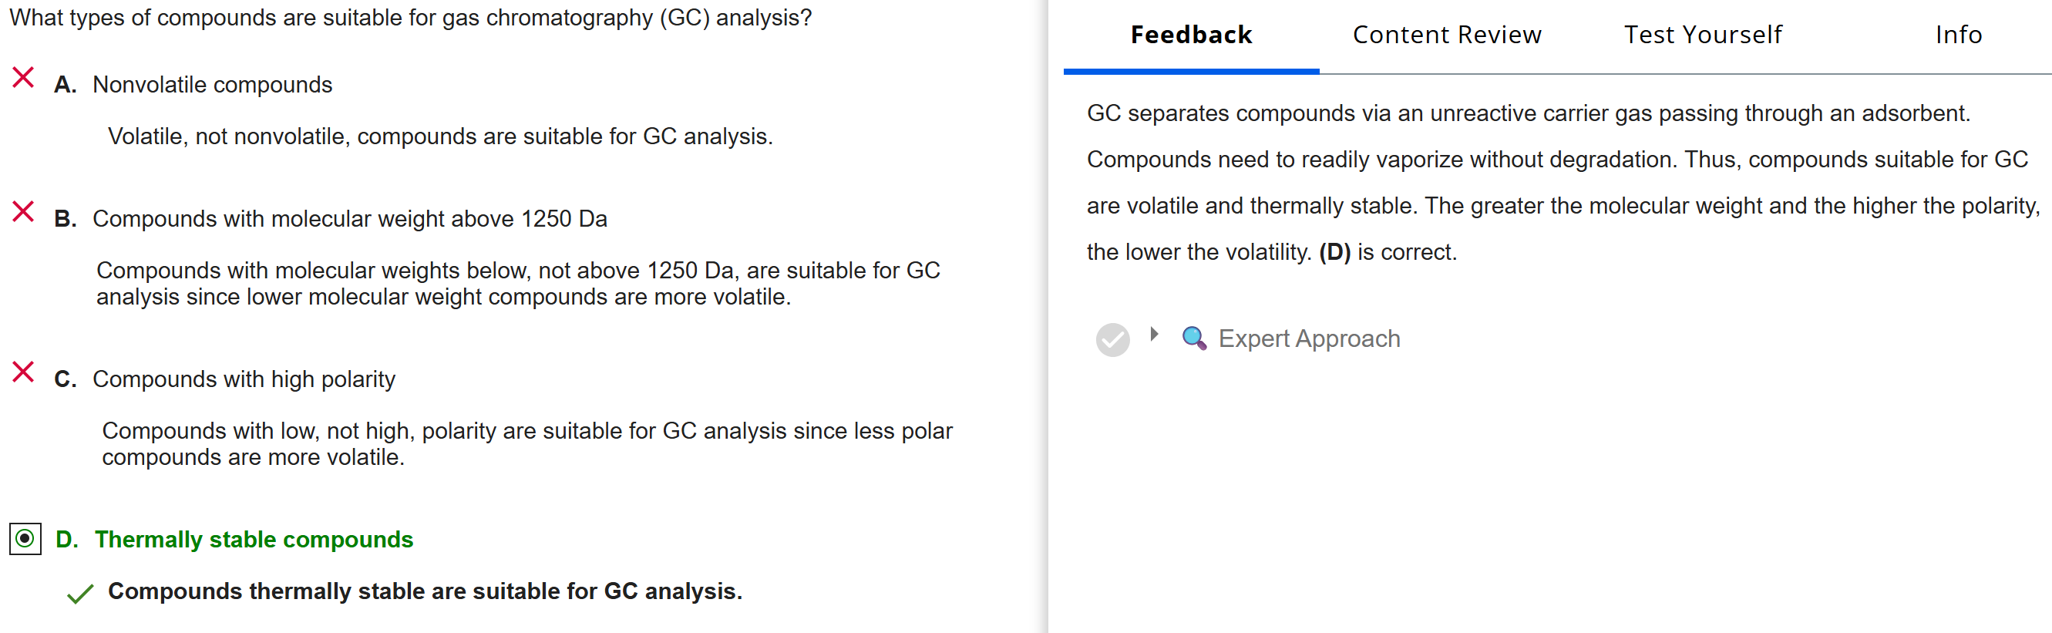Image resolution: width=2052 pixels, height=633 pixels.
Task: Click the gray circled checkmark icon
Action: (x=1112, y=339)
